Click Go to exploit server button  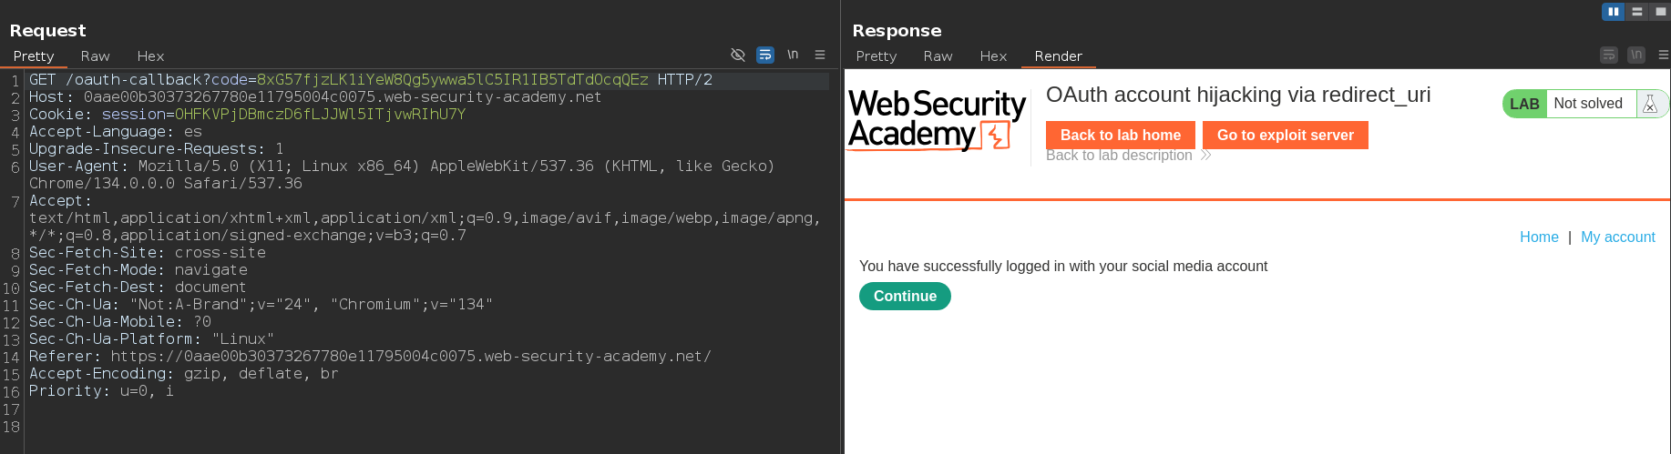pos(1285,135)
